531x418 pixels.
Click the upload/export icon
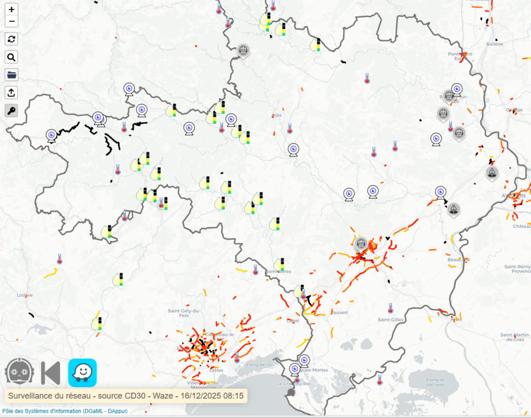11,92
